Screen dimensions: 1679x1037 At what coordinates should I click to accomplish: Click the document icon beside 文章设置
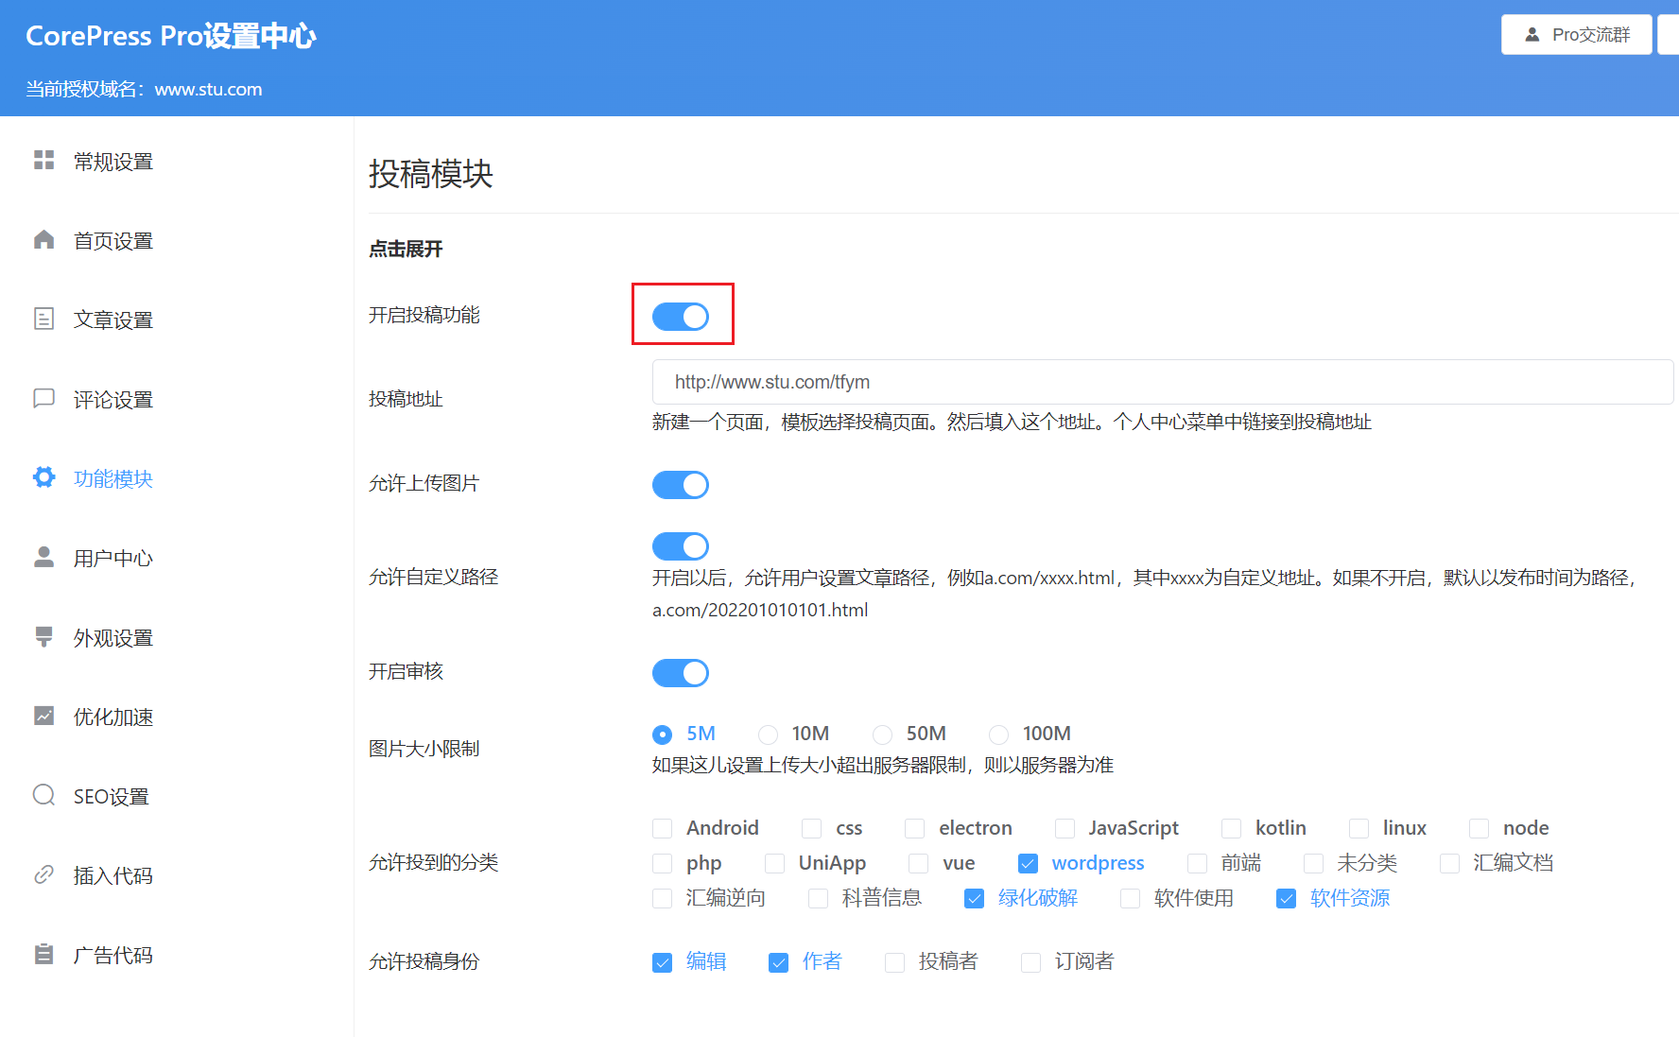(x=43, y=320)
